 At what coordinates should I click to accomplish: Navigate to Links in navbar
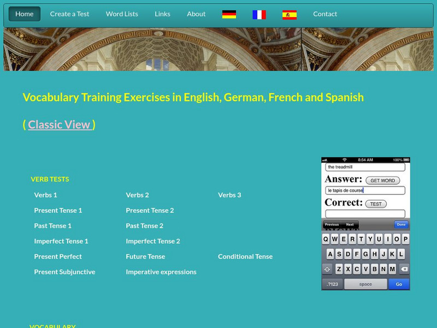[x=162, y=14]
